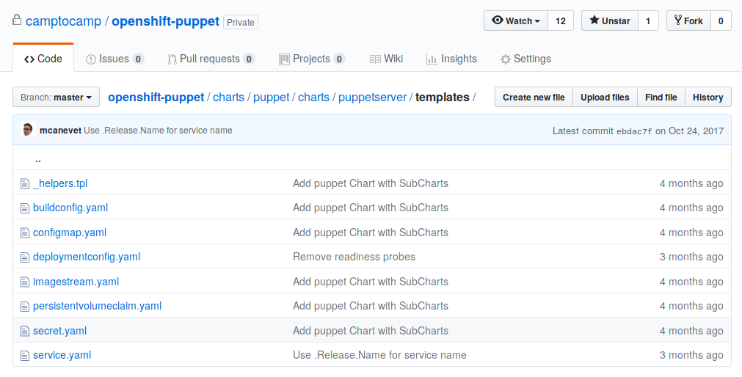This screenshot has height=377, width=742.
Task: Open the Settings tab
Action: coord(525,59)
